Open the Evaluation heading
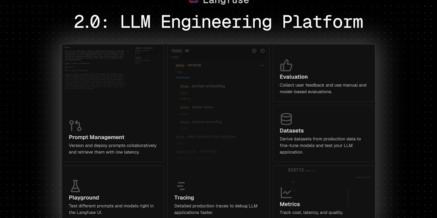 click(294, 77)
